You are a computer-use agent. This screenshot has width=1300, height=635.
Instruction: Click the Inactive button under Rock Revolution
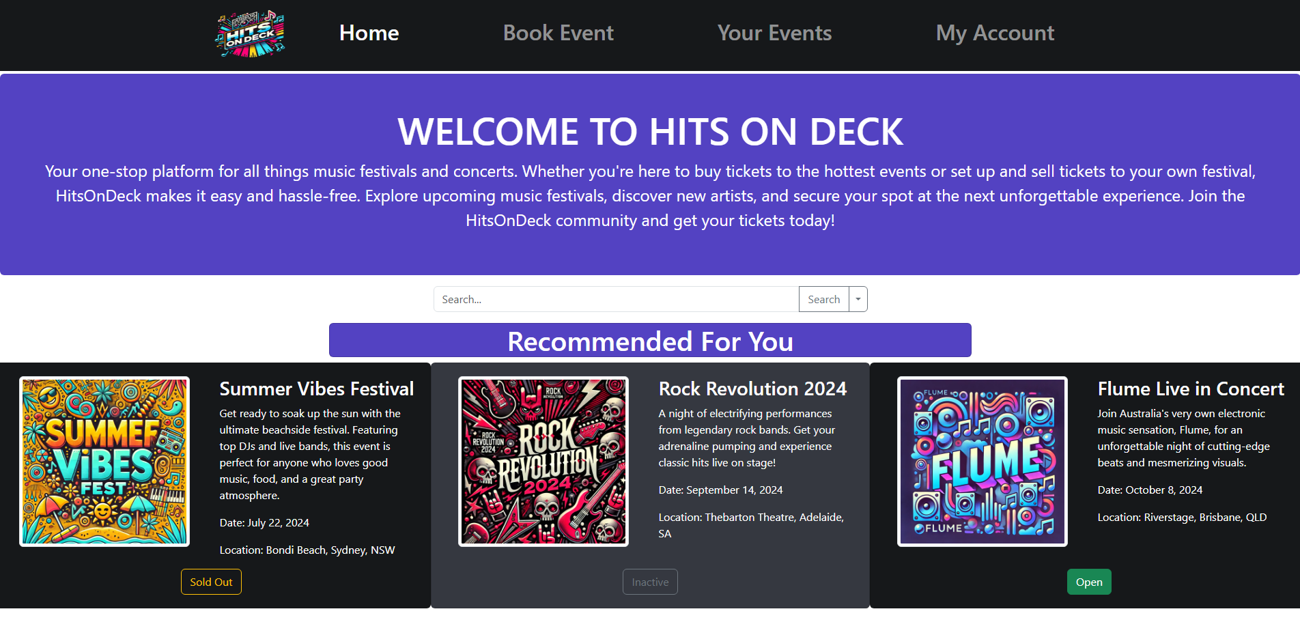point(650,582)
